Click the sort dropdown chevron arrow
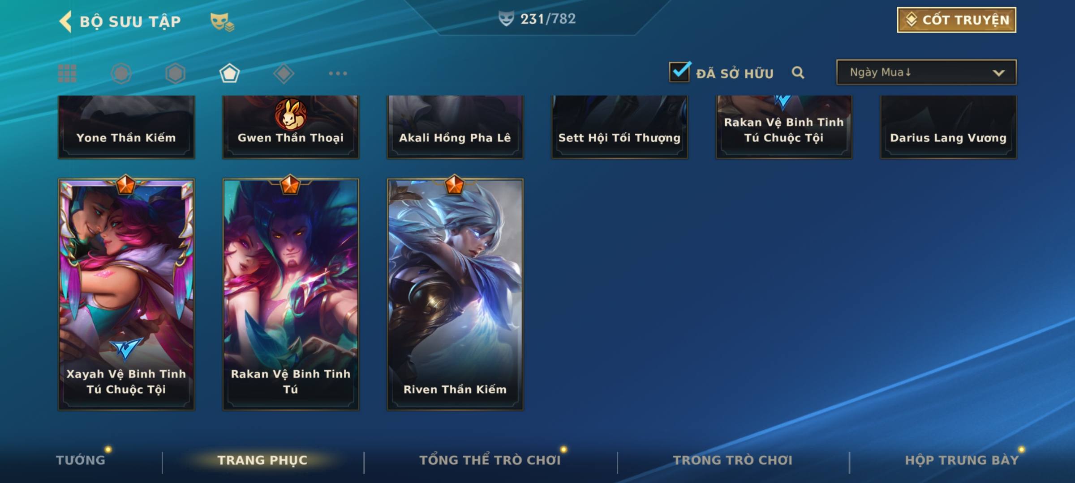1075x483 pixels. (x=998, y=73)
